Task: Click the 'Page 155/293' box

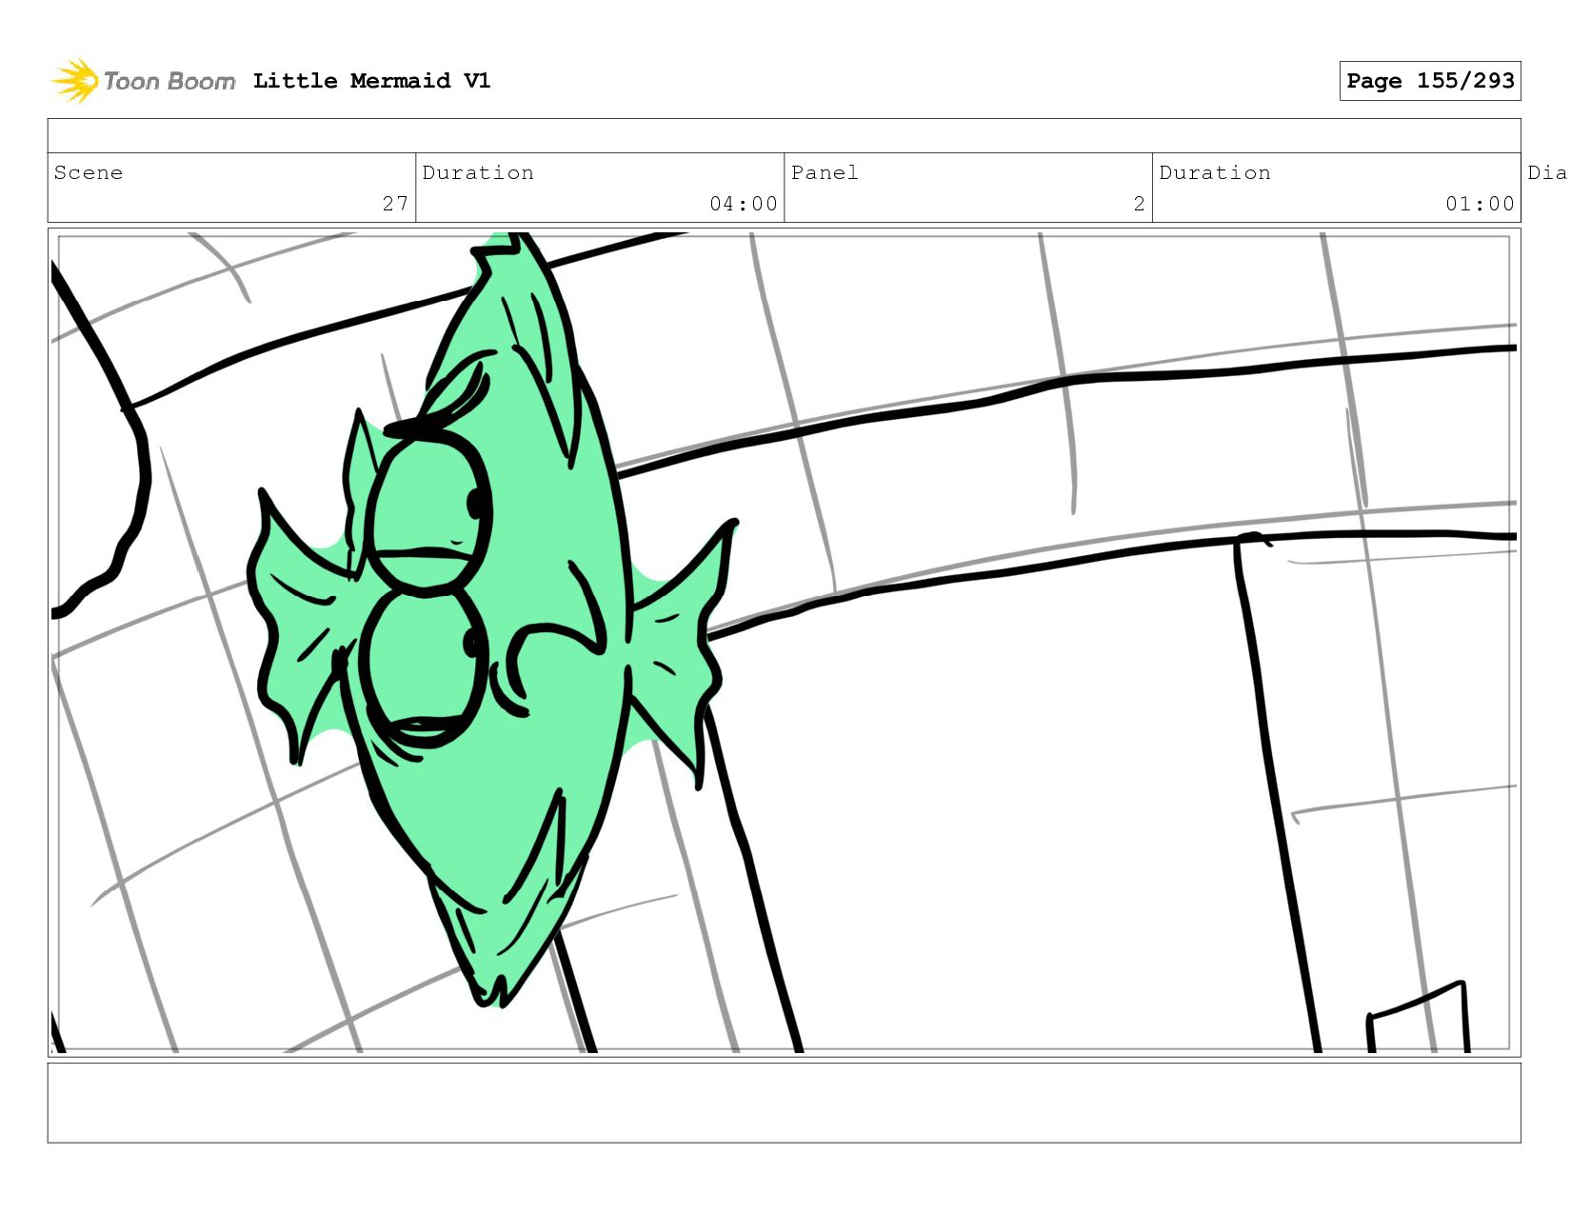Action: [x=1430, y=81]
